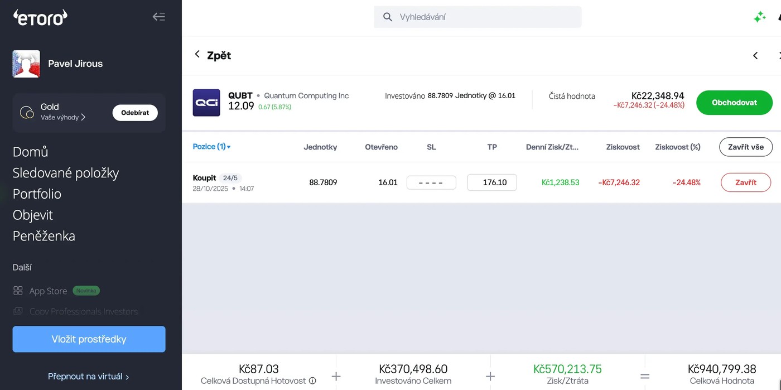The height and width of the screenshot is (390, 781).
Task: Click Zisk/Ztráta Kč570,213.75
Action: coord(567,369)
